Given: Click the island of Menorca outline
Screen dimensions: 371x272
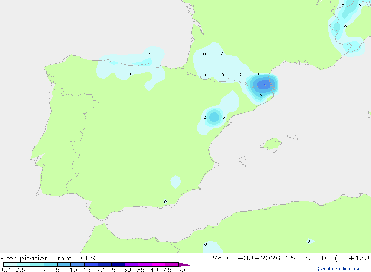Looking at the screenshot, I should coord(292,137).
